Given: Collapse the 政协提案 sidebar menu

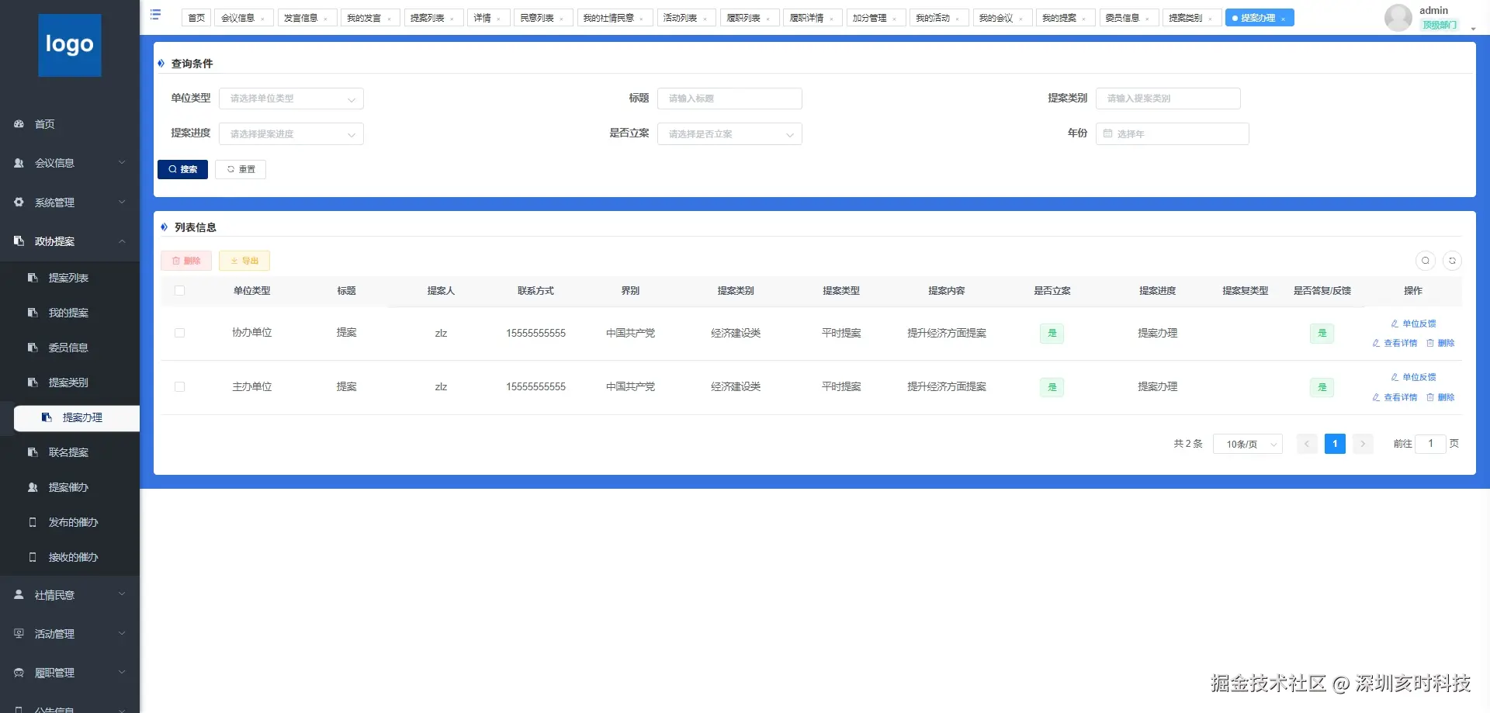Looking at the screenshot, I should coord(70,241).
